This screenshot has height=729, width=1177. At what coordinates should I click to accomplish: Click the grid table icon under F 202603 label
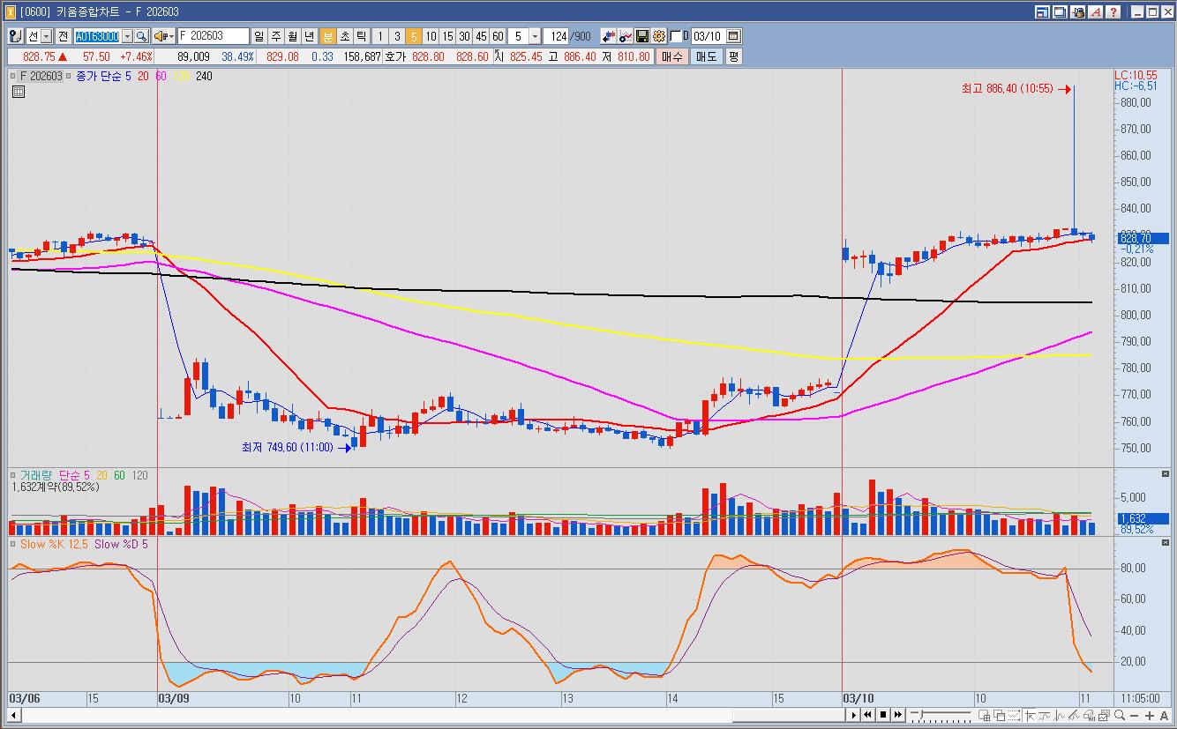tap(19, 91)
